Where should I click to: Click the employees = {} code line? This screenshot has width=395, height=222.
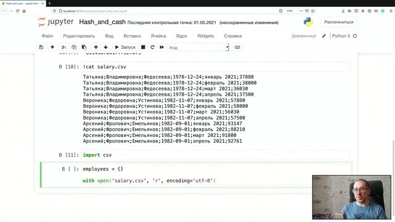click(x=103, y=169)
